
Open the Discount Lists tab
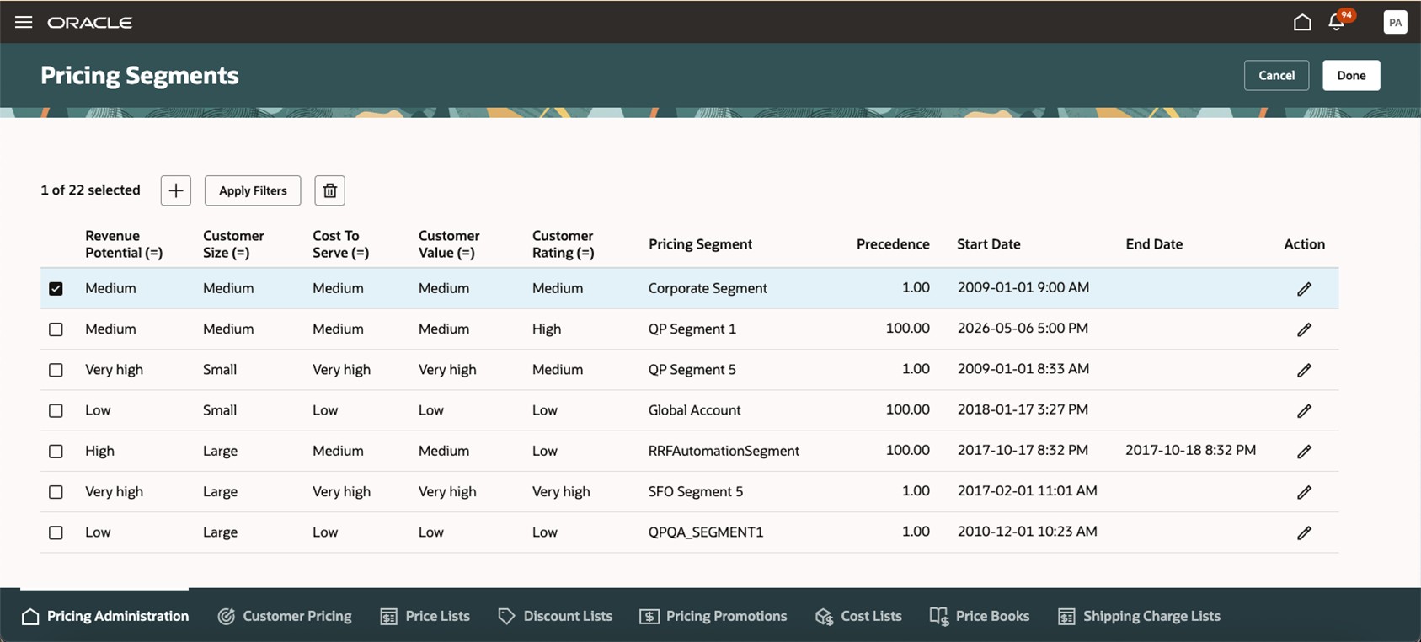[555, 616]
